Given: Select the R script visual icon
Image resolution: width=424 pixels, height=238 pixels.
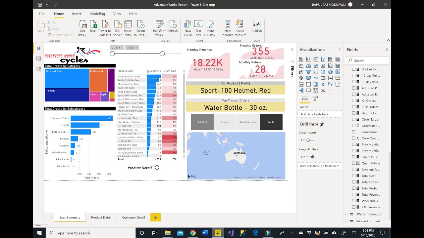Looking at the screenshot, I should [x=323, y=84].
